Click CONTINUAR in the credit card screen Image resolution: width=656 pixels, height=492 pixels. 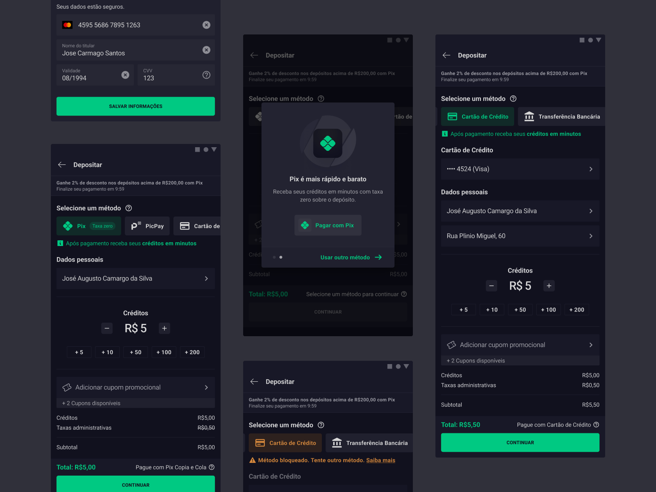coord(520,443)
